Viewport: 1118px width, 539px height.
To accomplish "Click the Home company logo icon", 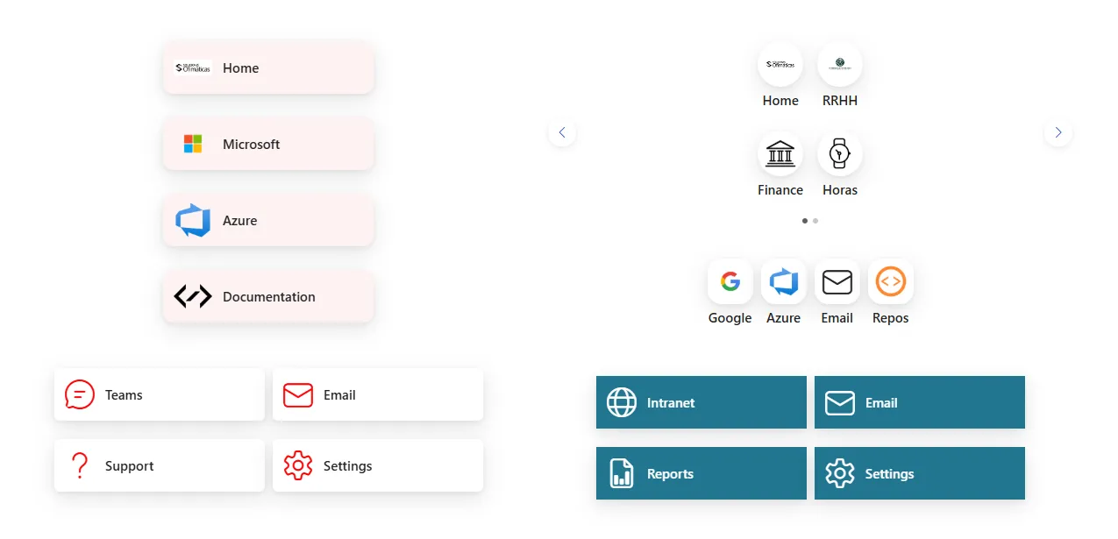I will (x=780, y=64).
